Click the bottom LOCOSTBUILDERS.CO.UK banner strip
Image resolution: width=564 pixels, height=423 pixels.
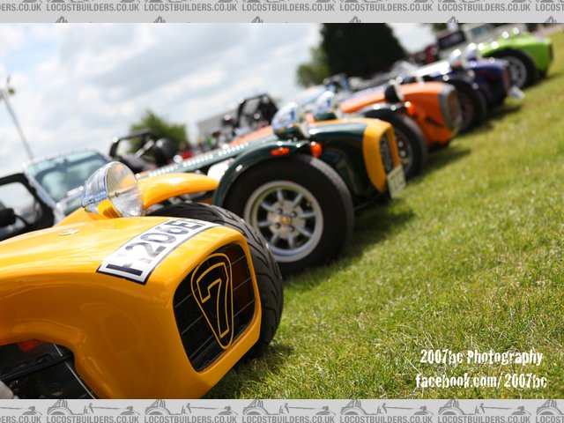click(282, 411)
